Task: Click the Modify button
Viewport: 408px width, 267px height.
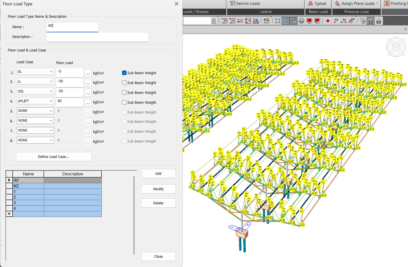Action: coord(158,189)
